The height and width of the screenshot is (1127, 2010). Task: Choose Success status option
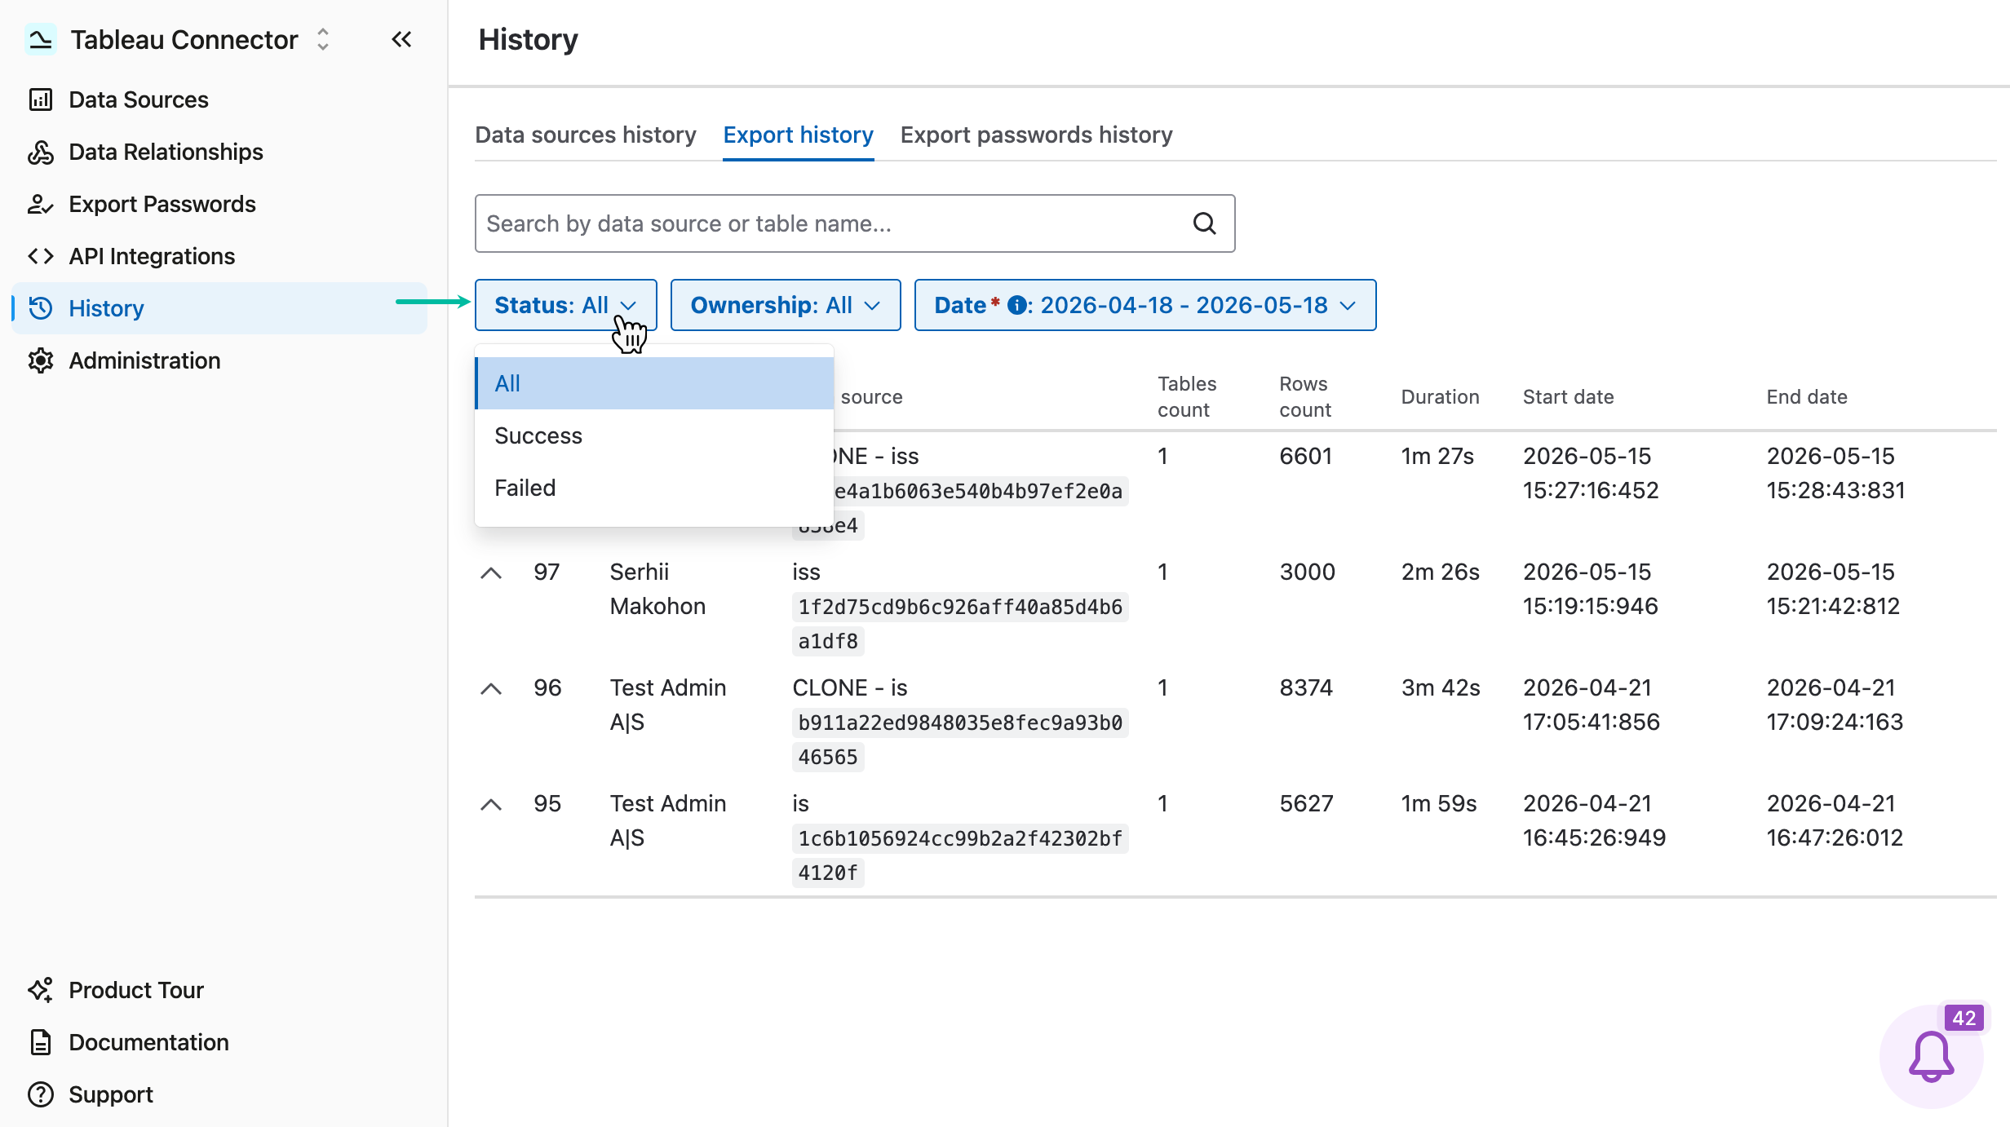(654, 435)
